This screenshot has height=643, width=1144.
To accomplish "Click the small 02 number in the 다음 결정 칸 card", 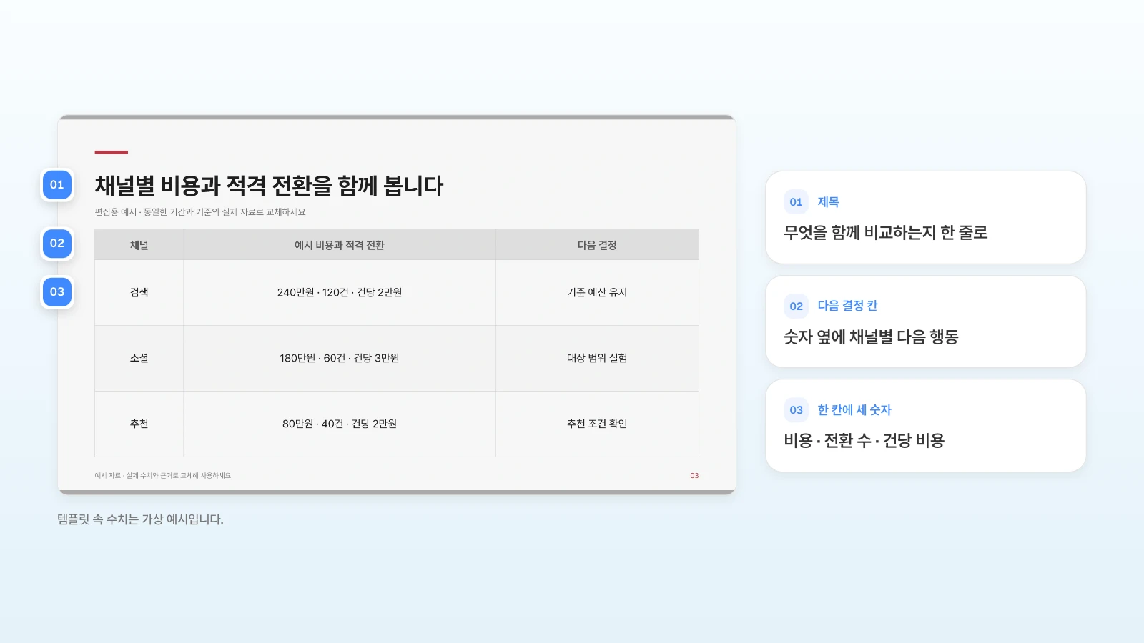I will tap(796, 306).
